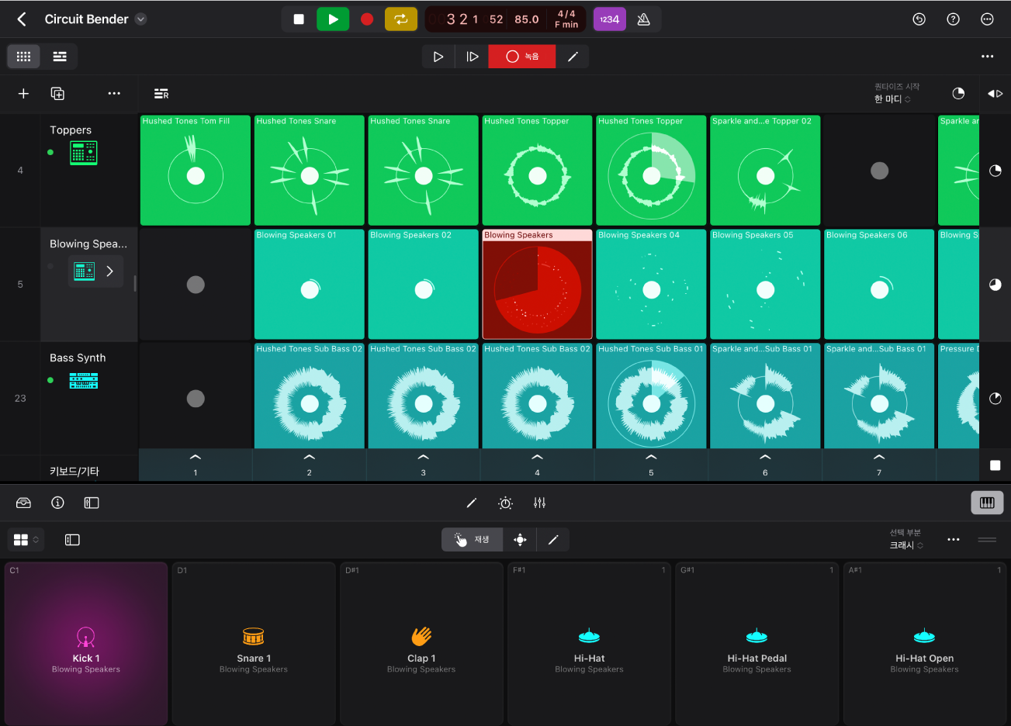Image resolution: width=1011 pixels, height=726 pixels.
Task: Switch to Tracks view
Action: tap(60, 57)
